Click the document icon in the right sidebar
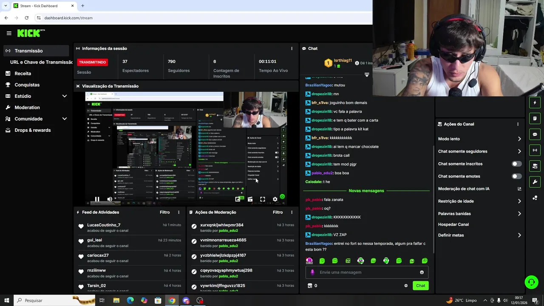Viewport: 544px width, 306px height. [x=535, y=119]
